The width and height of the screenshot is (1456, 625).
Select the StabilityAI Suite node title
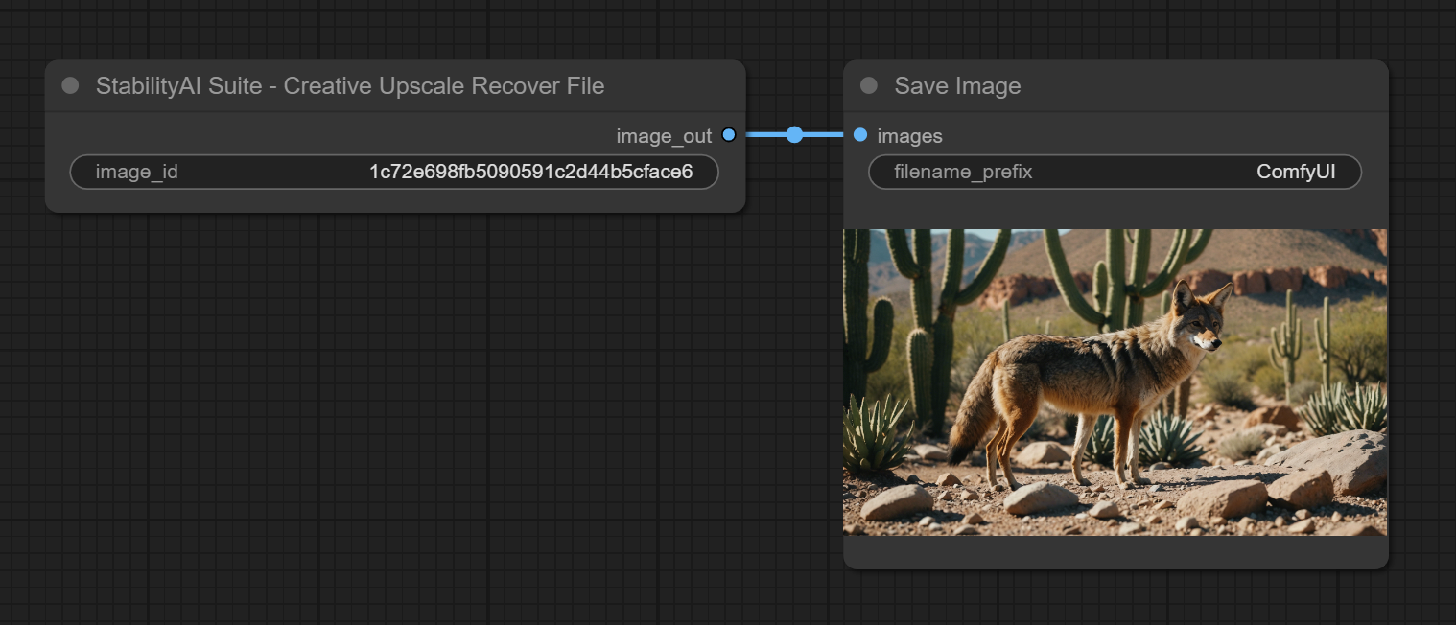[x=350, y=86]
